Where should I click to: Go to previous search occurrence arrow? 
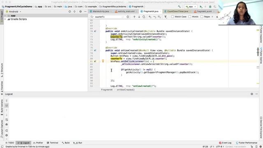[x=134, y=17]
